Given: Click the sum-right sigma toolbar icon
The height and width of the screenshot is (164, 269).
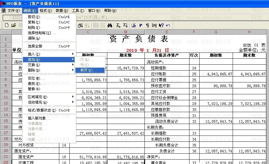Looking at the screenshot, I should point(118,25).
